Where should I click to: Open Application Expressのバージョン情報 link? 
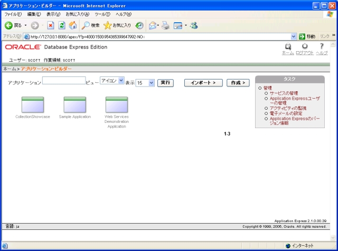point(295,121)
